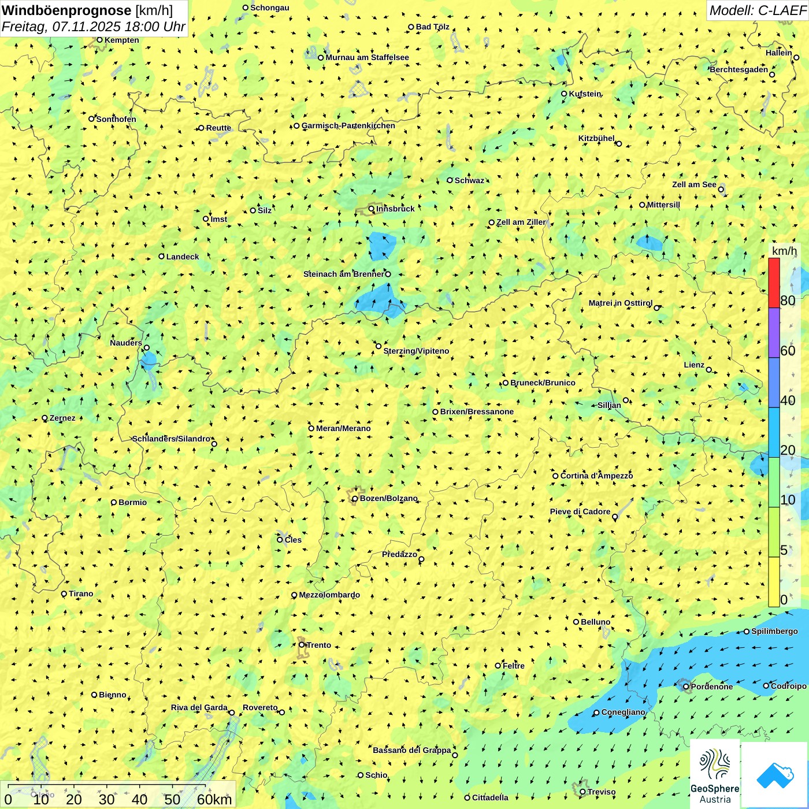Click the Schongau label

pos(270,8)
